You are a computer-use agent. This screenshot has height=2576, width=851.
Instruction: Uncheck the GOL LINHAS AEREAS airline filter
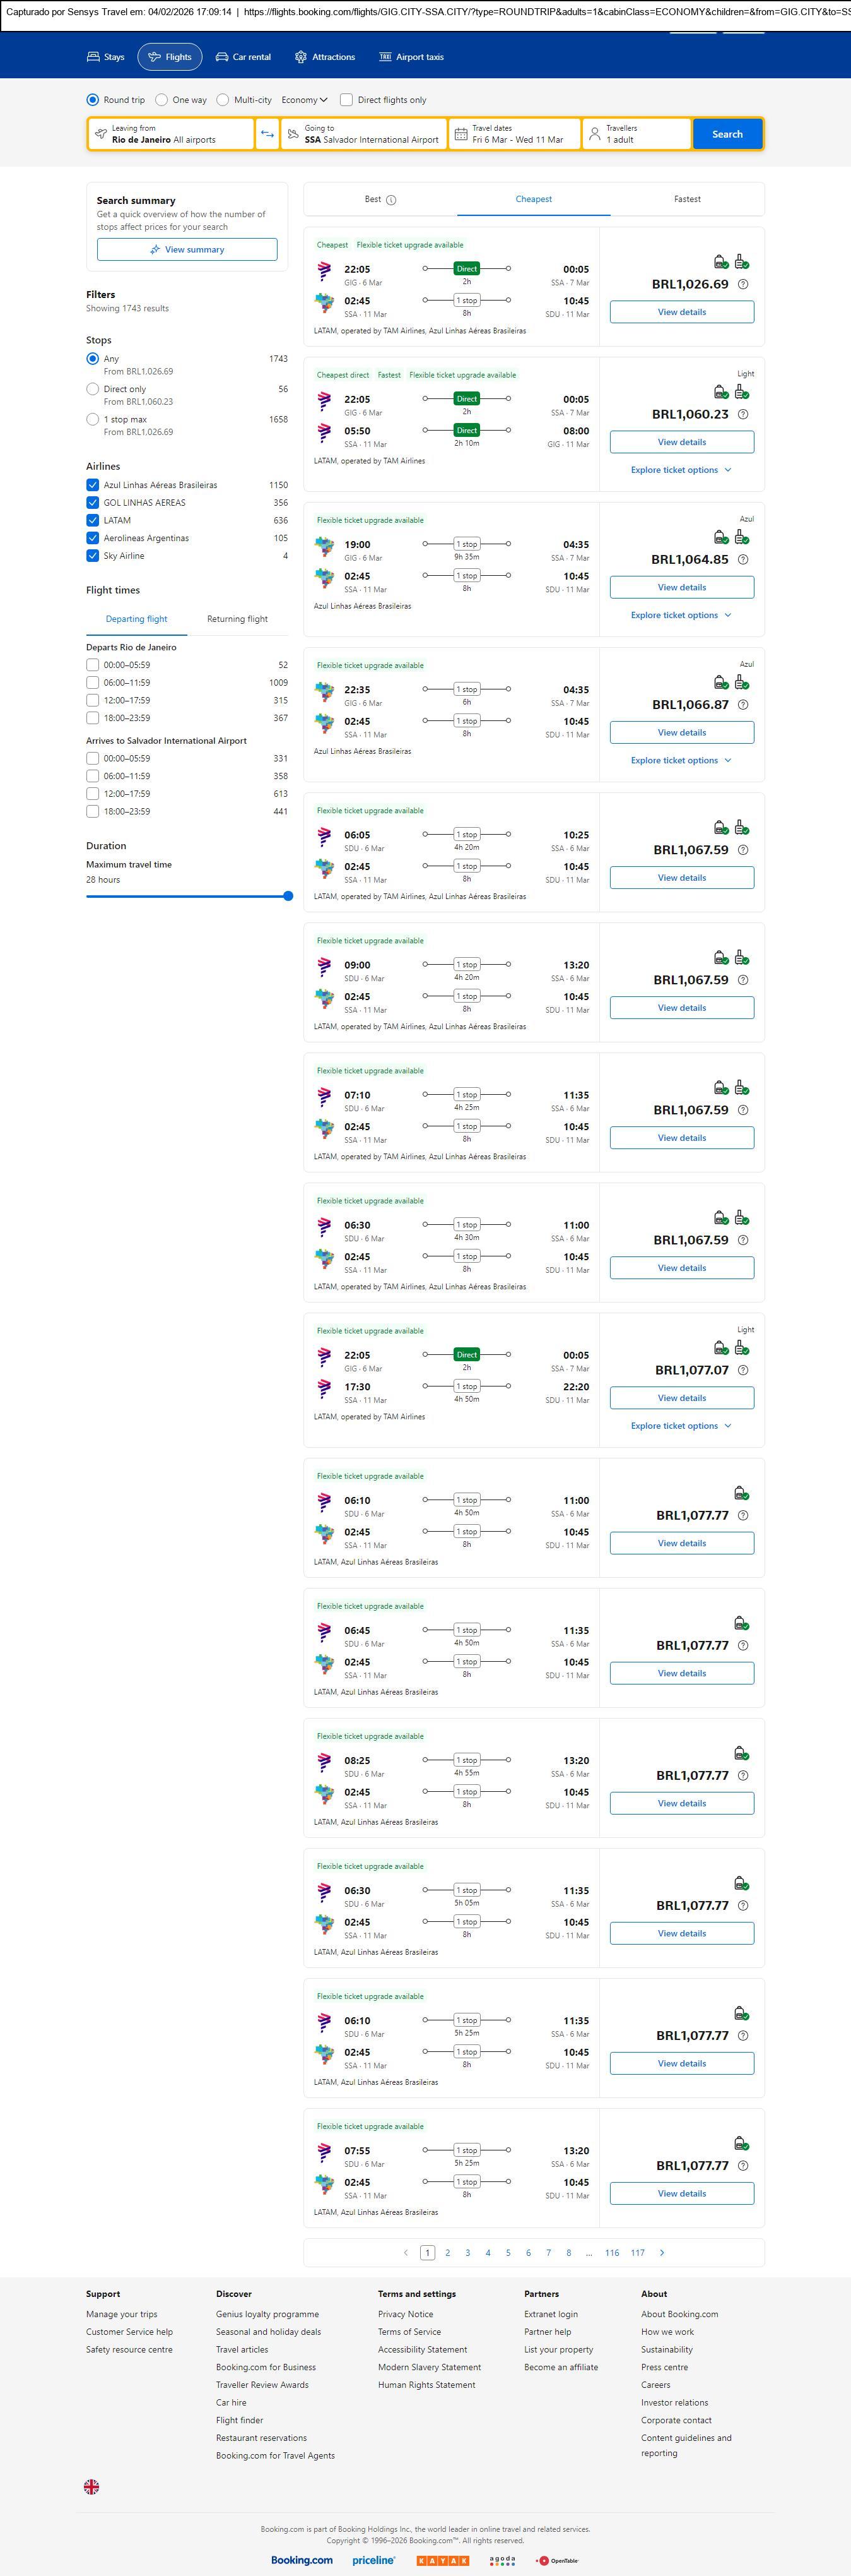(93, 503)
